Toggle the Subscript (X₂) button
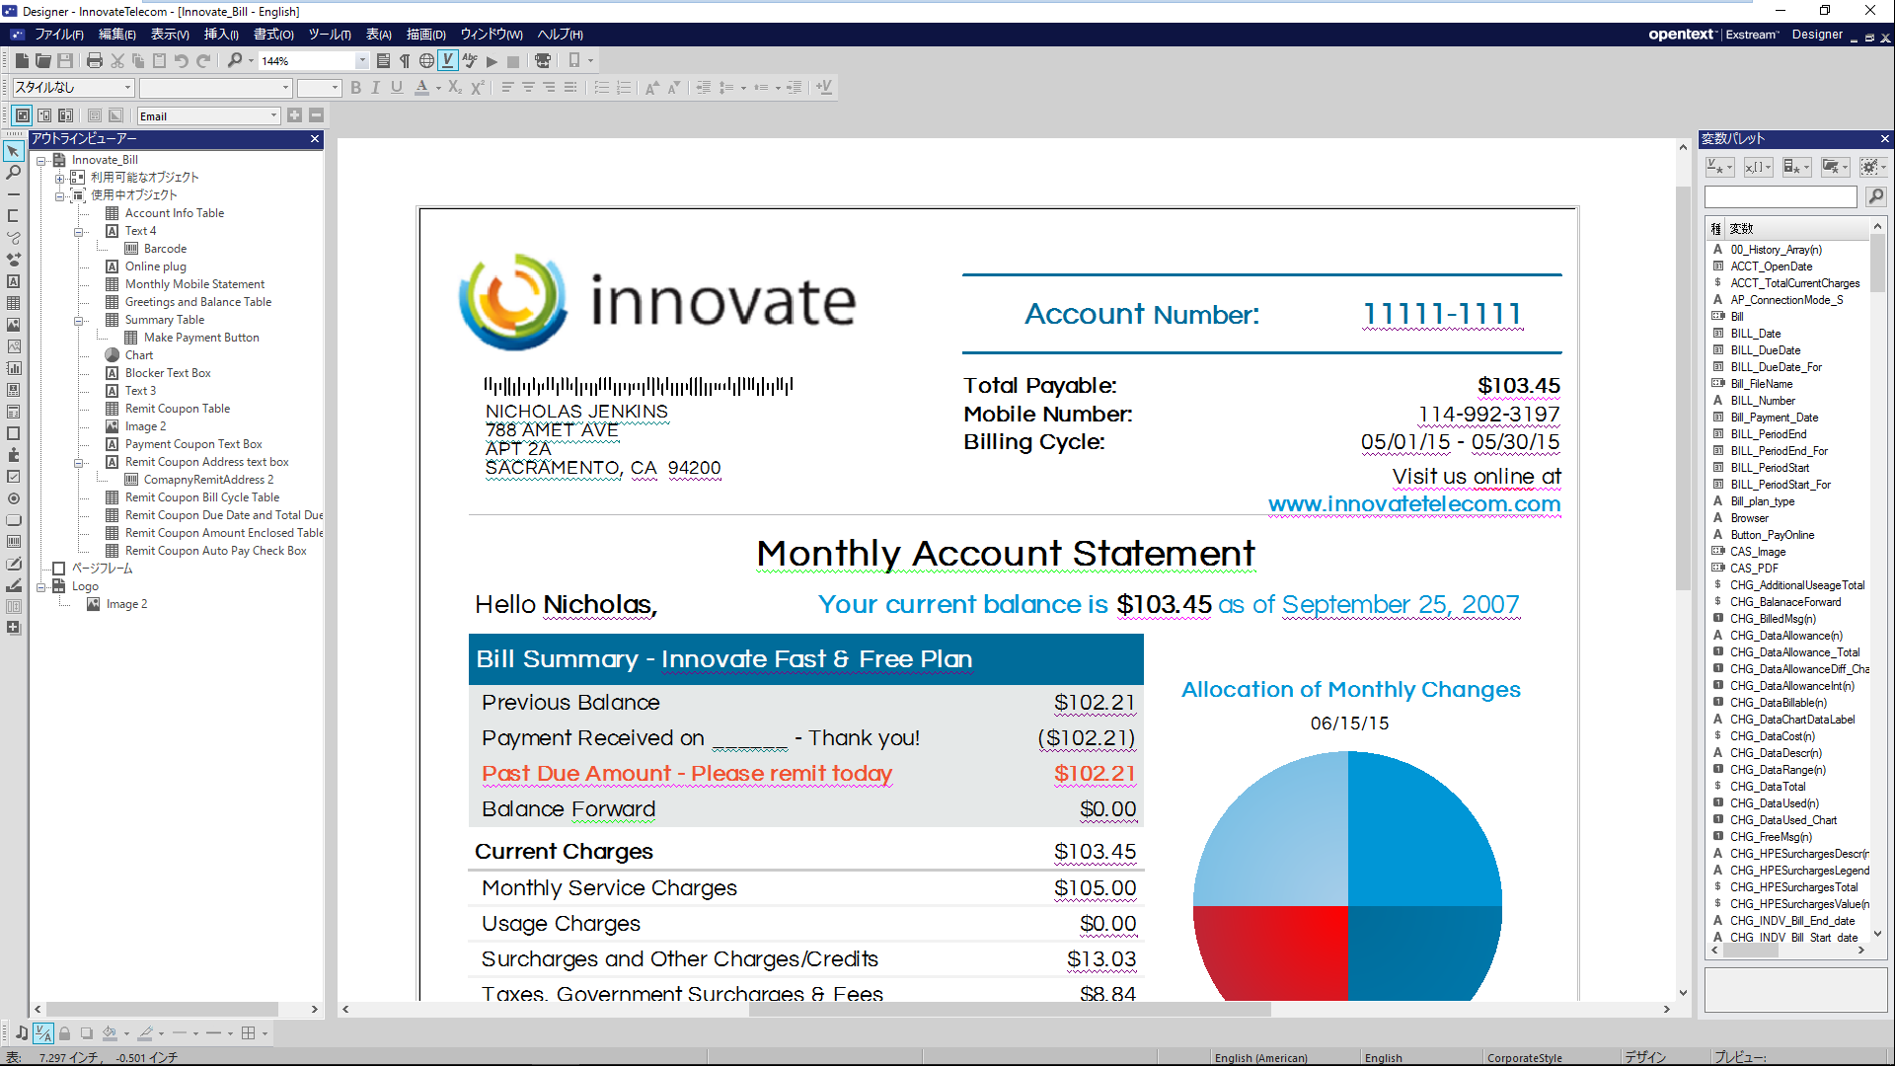This screenshot has width=1895, height=1066. [x=455, y=88]
